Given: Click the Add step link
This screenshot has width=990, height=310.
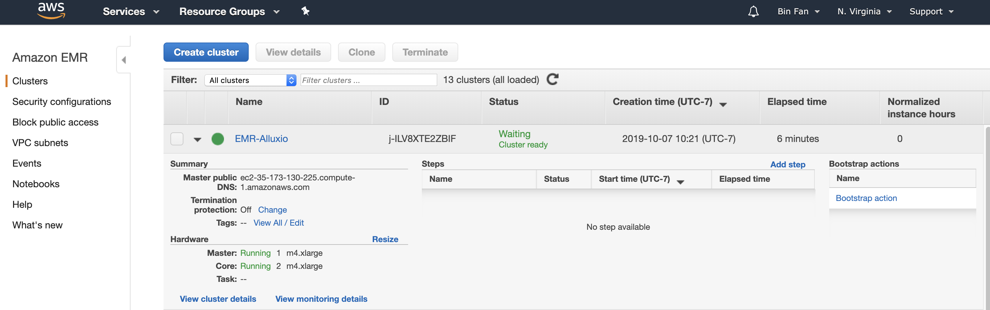Looking at the screenshot, I should (x=788, y=164).
